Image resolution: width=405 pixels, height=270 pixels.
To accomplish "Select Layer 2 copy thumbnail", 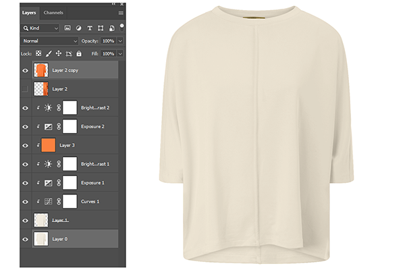I will coord(41,70).
